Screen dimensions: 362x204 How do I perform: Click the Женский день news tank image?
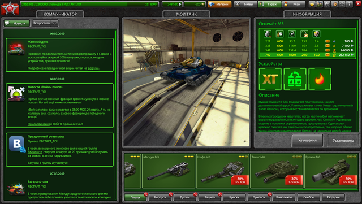(x=16, y=49)
